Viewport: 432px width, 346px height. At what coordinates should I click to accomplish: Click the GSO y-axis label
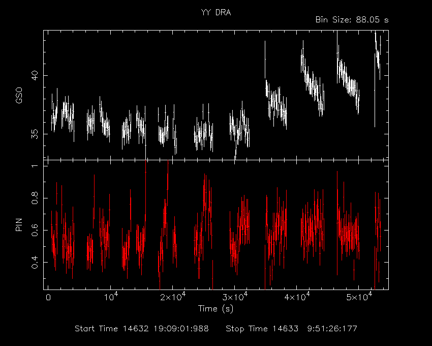19,96
